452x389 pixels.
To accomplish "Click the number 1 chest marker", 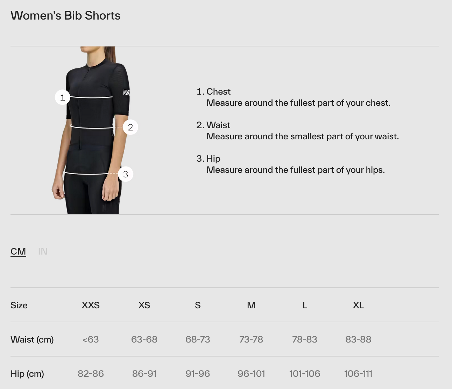I will (63, 97).
